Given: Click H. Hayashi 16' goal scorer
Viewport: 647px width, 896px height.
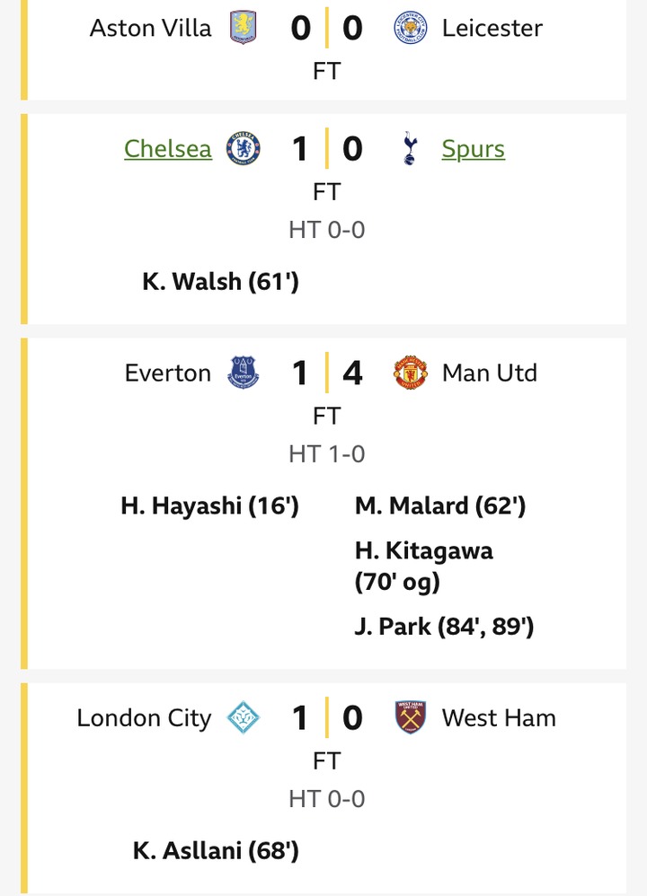Looking at the screenshot, I should (209, 506).
